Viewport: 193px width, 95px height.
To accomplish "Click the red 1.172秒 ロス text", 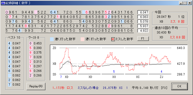I will click(x=63, y=88).
